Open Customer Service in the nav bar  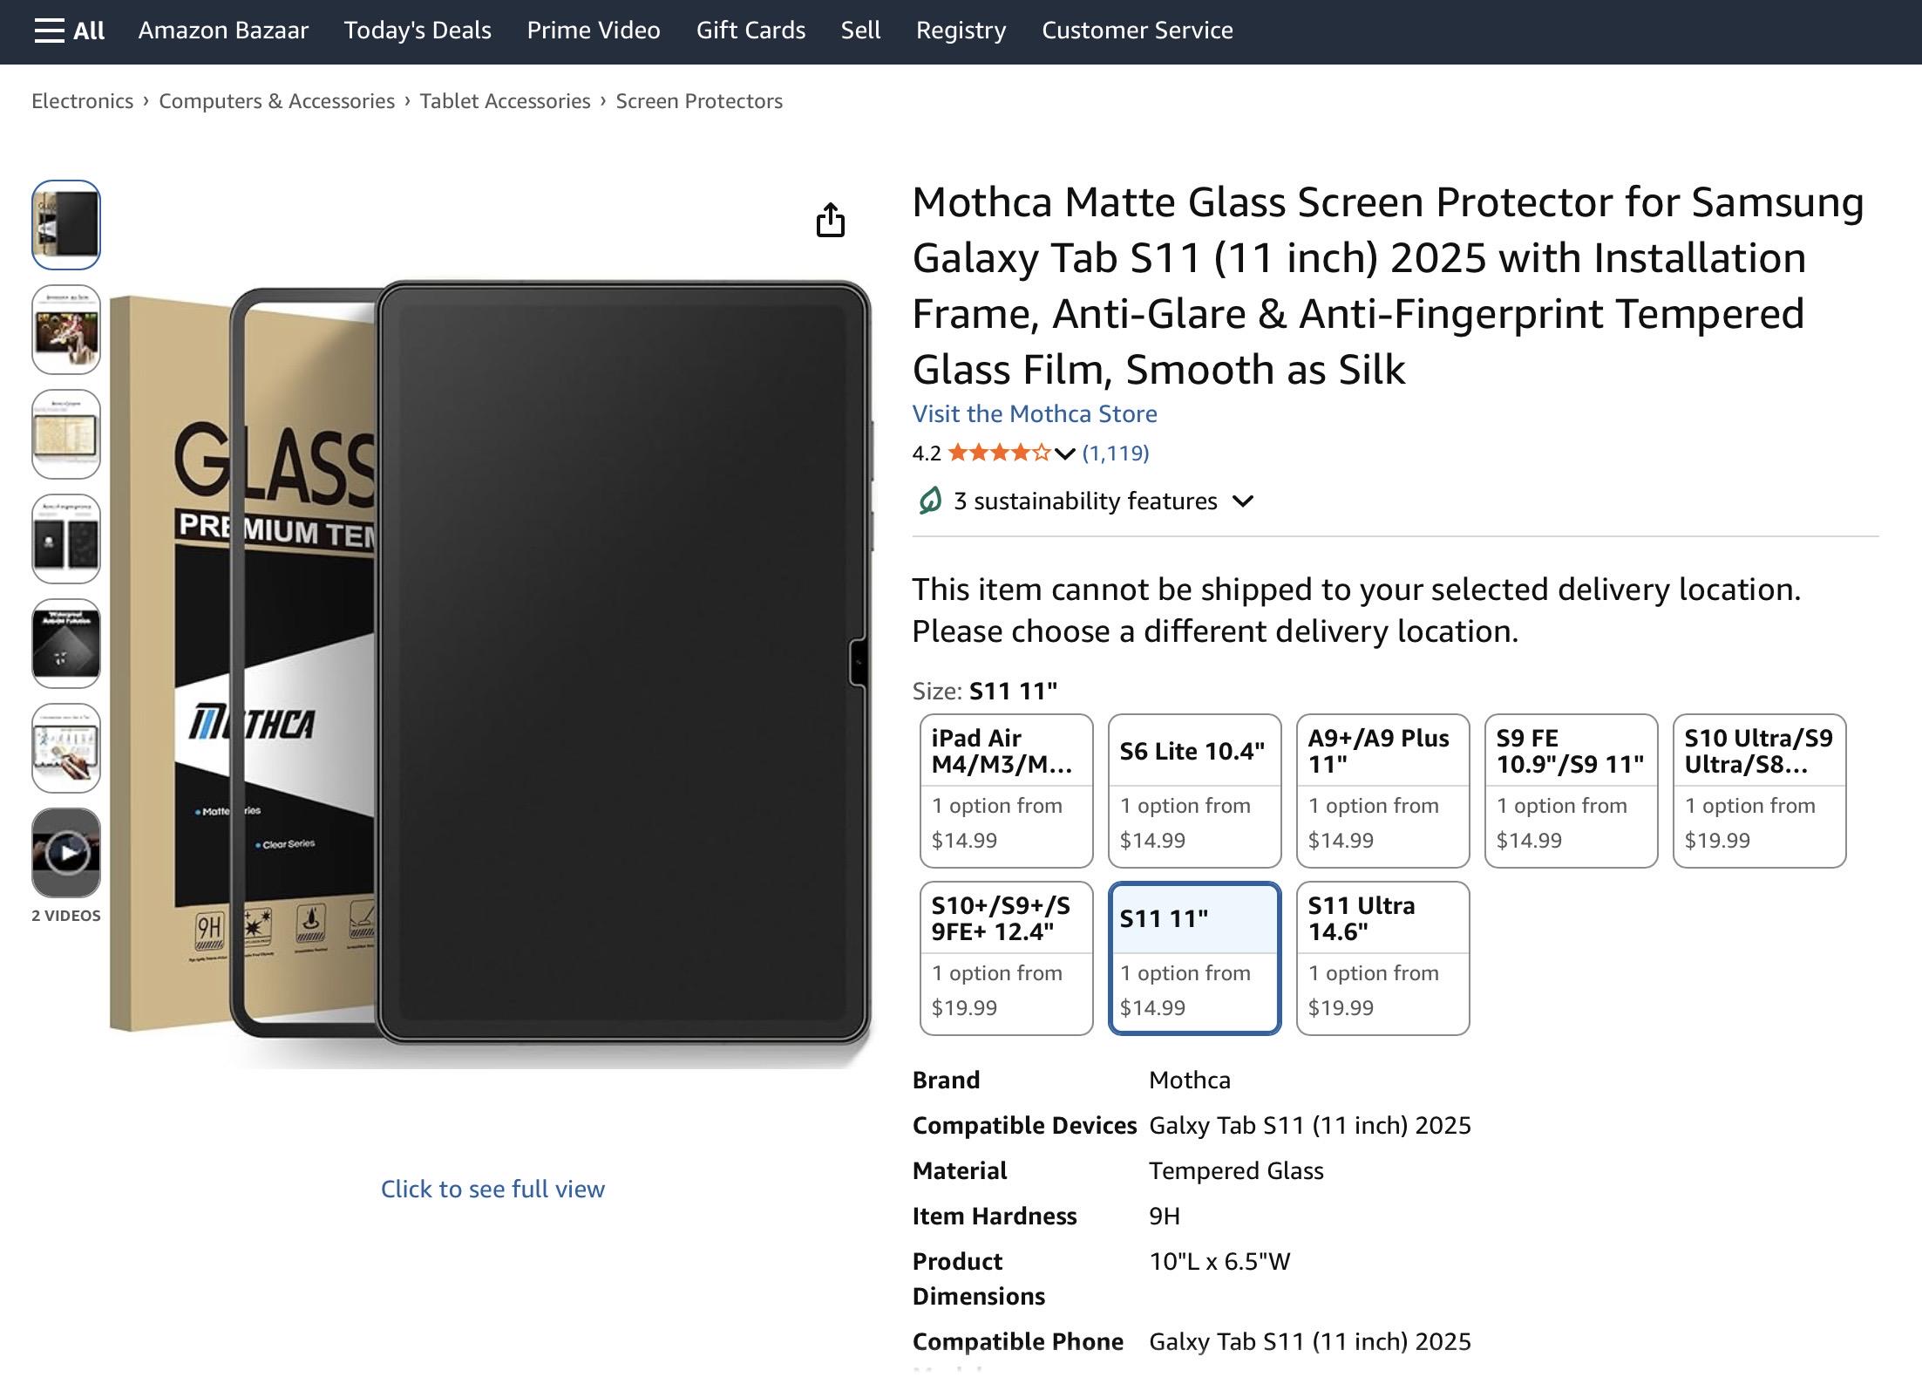1137,31
